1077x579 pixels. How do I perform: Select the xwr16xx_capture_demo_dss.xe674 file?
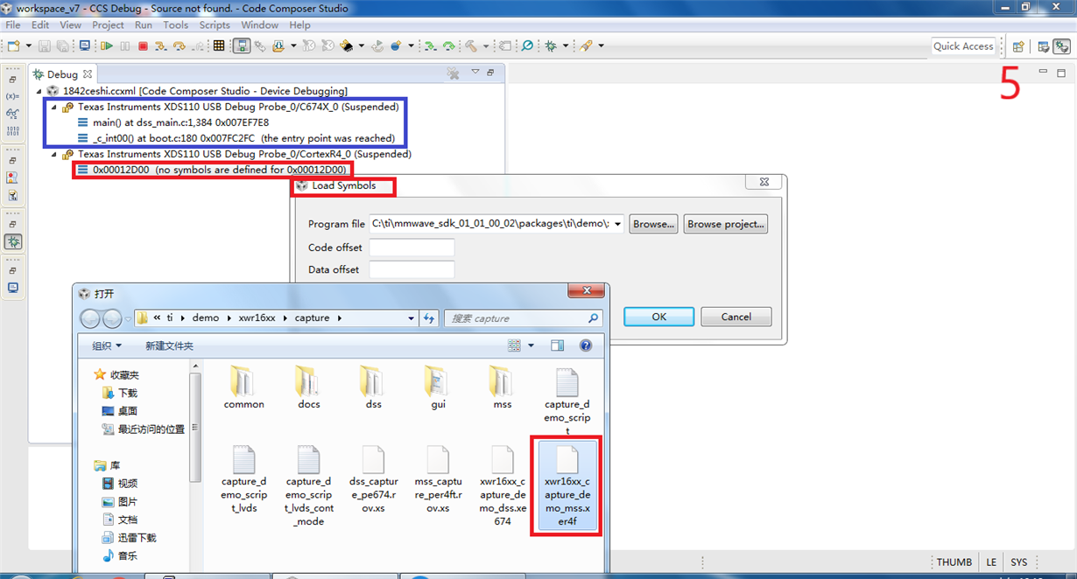503,486
